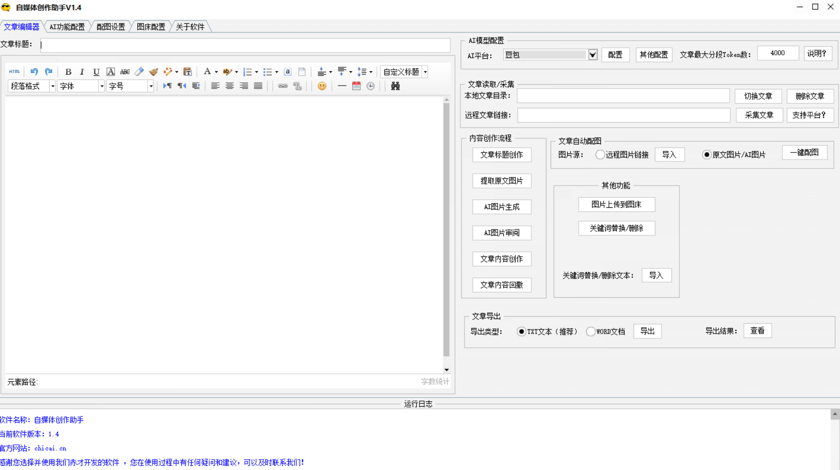Click the 远程文章链接 input field
Viewport: 840px width, 470px height.
tap(624, 115)
